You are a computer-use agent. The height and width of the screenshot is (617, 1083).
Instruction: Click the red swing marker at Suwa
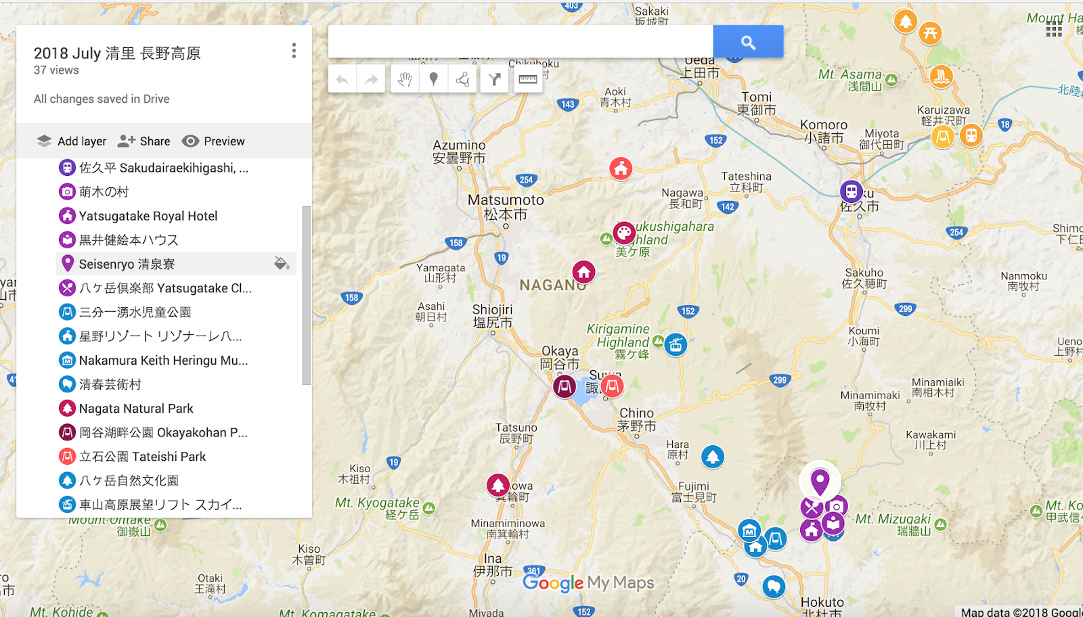point(612,386)
